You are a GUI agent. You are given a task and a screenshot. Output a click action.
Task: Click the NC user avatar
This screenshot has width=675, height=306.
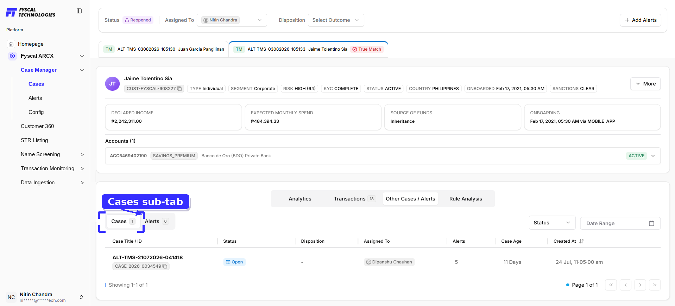click(11, 297)
